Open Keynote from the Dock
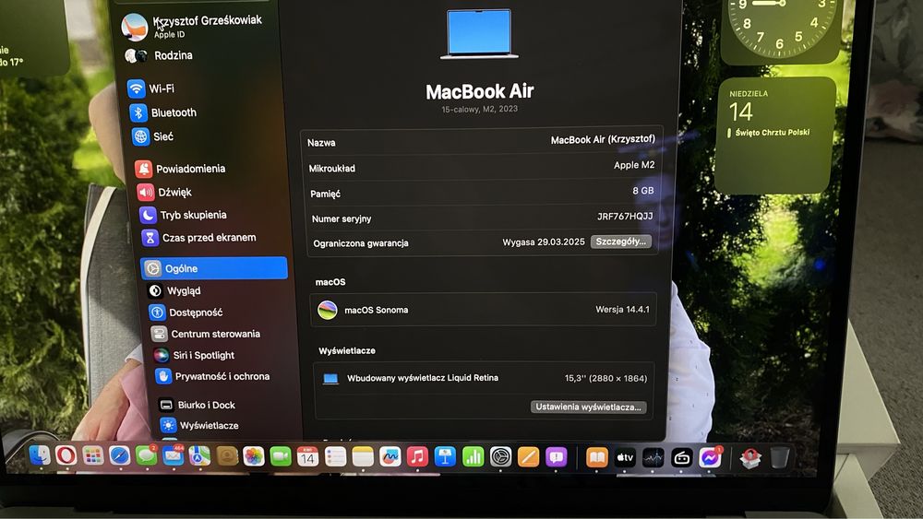The height and width of the screenshot is (519, 923). point(445,456)
